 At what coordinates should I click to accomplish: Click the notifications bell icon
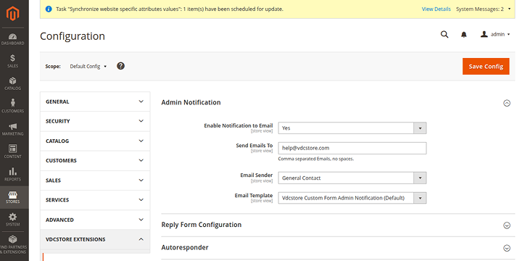[464, 35]
